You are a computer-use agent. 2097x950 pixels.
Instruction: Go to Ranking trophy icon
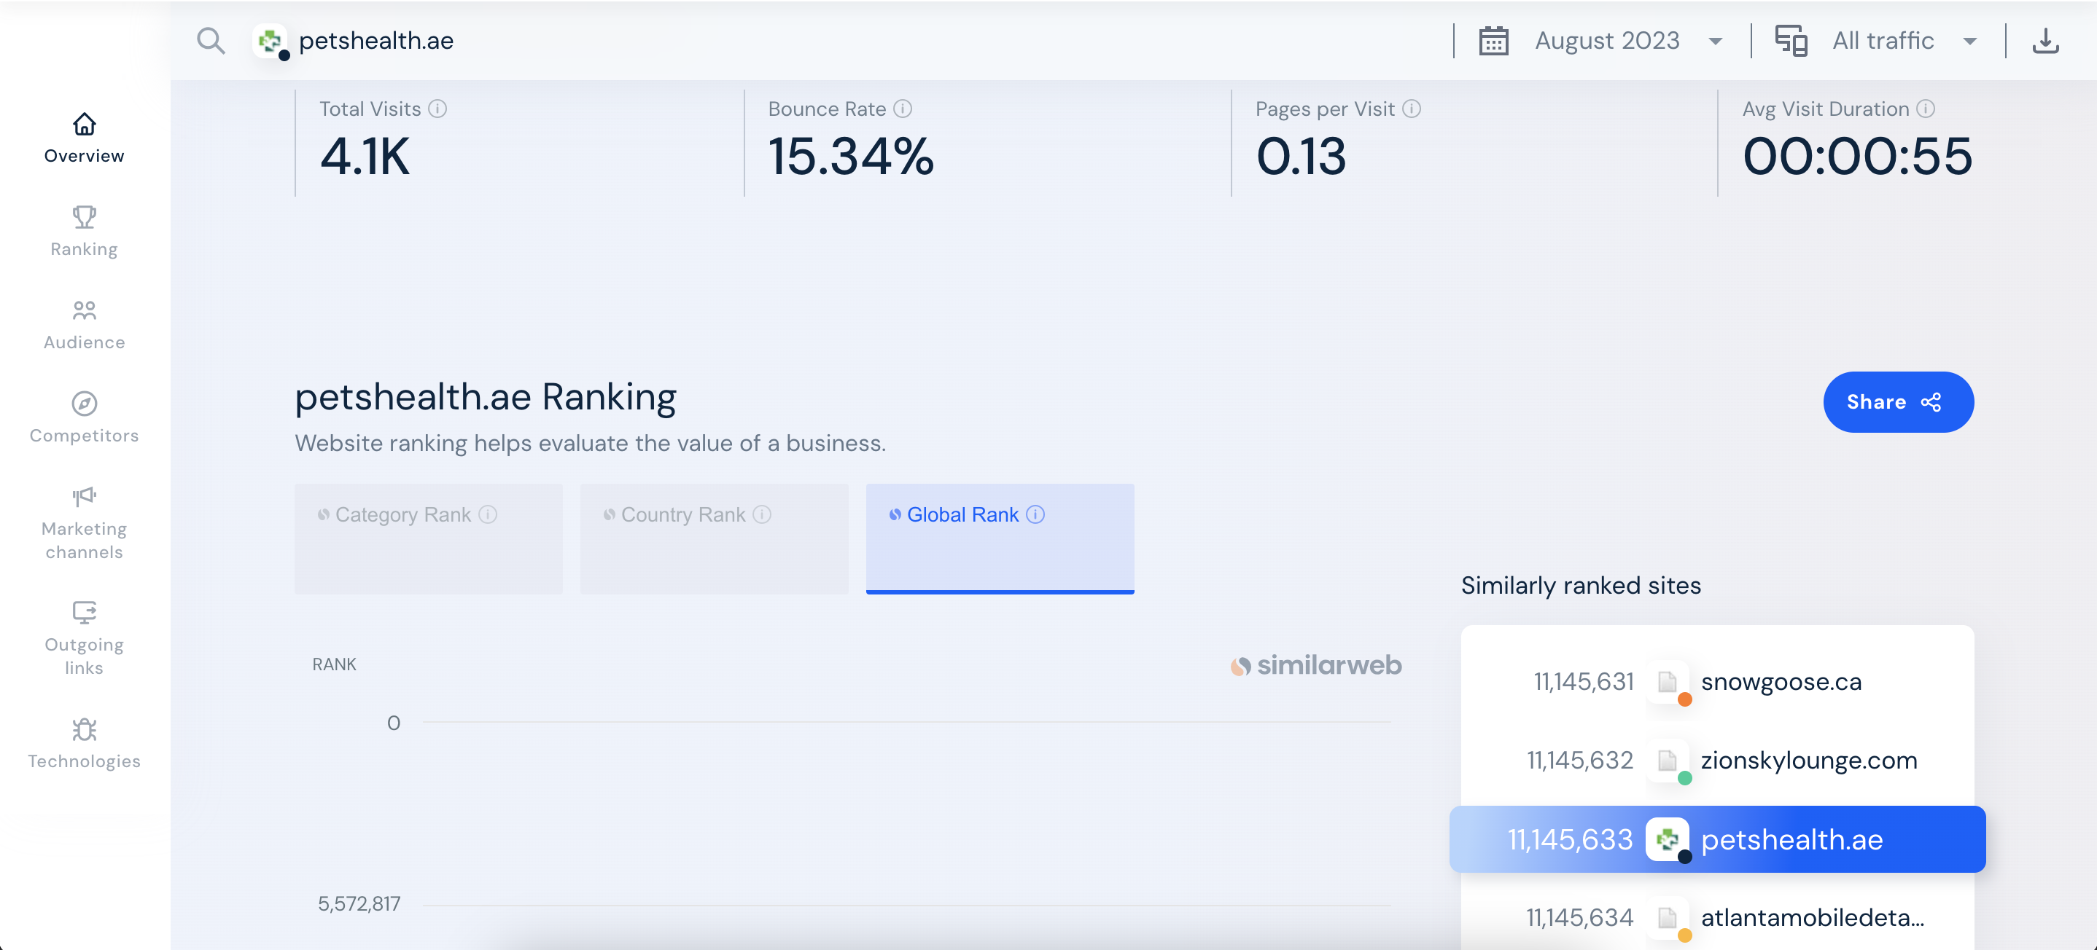[84, 217]
